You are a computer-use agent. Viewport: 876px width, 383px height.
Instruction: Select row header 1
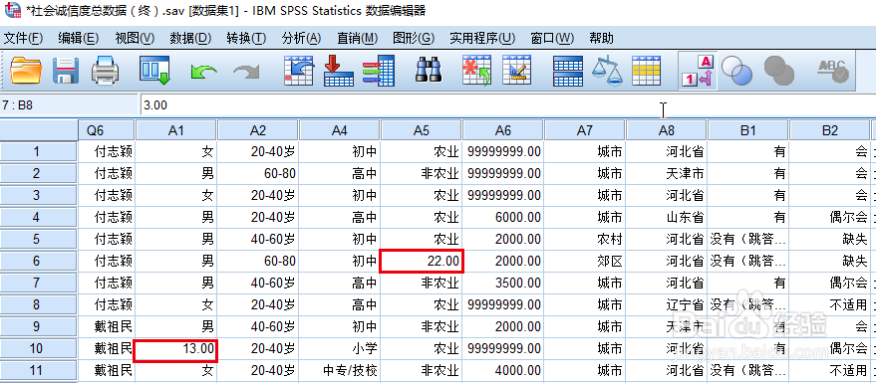pos(39,151)
